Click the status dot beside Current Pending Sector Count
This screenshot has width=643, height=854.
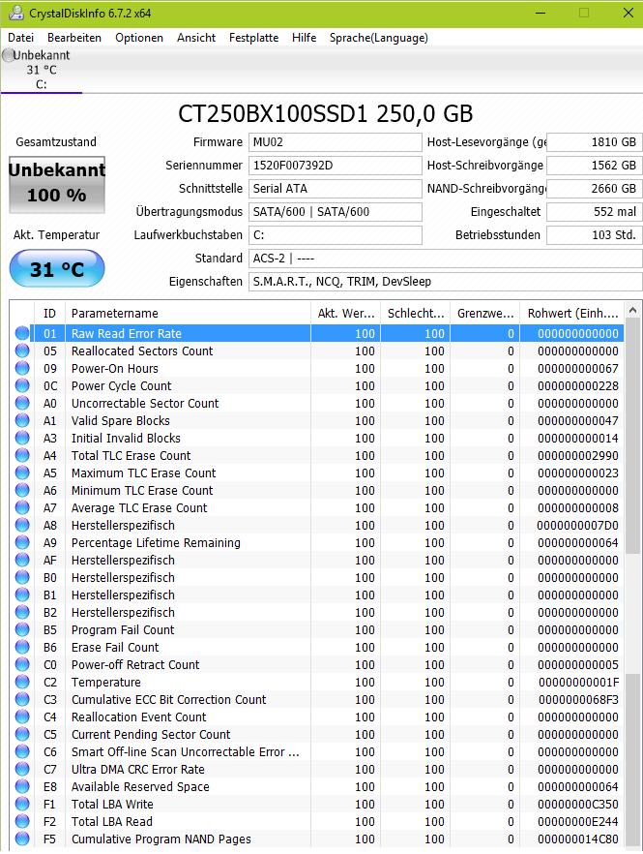[22, 734]
